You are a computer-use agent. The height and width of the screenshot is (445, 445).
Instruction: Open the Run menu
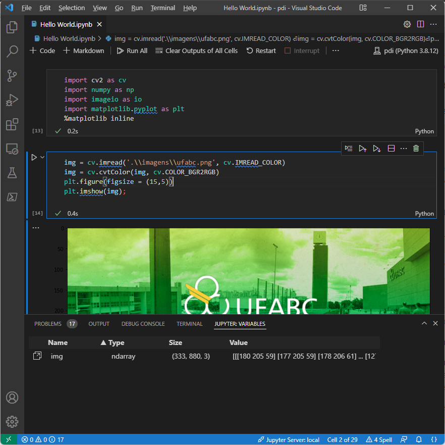click(137, 8)
